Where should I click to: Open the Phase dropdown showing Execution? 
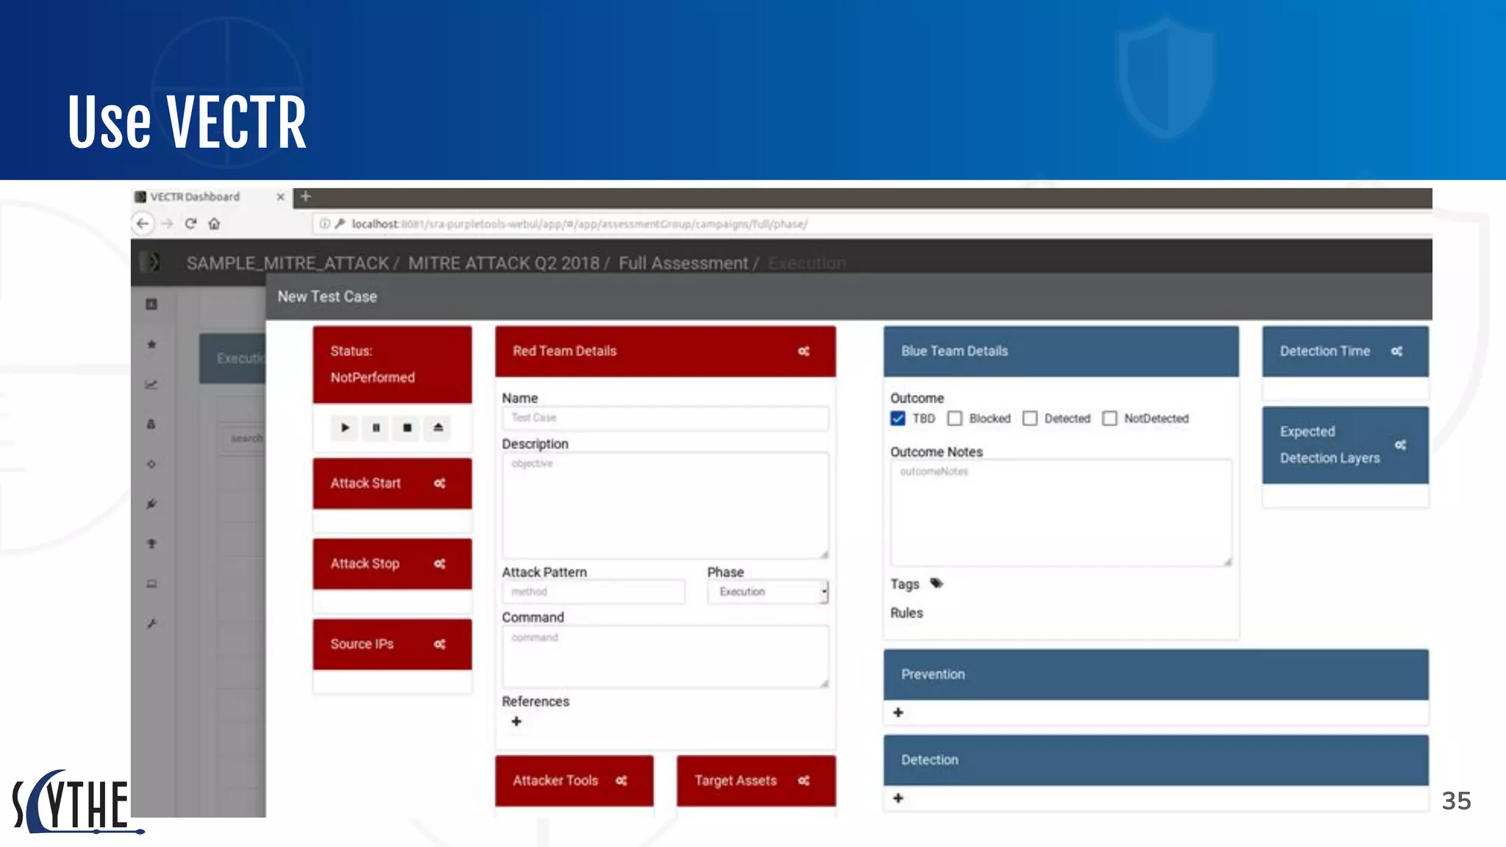click(767, 592)
